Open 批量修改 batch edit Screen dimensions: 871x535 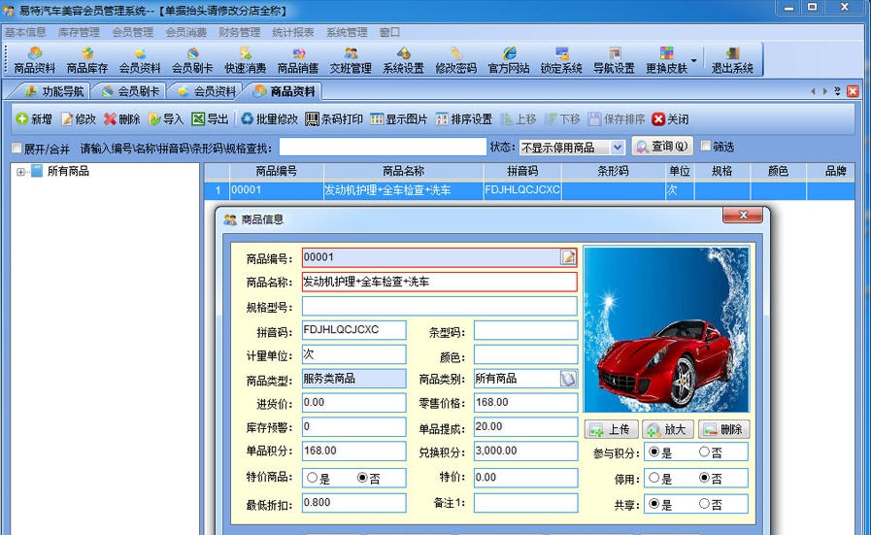(269, 118)
